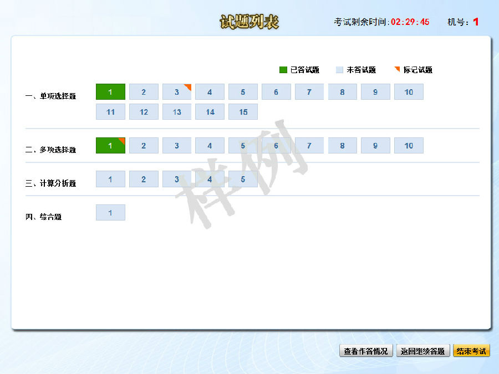The height and width of the screenshot is (374, 499).
Task: Click the green 已答试题 legend swatch
Action: 282,70
